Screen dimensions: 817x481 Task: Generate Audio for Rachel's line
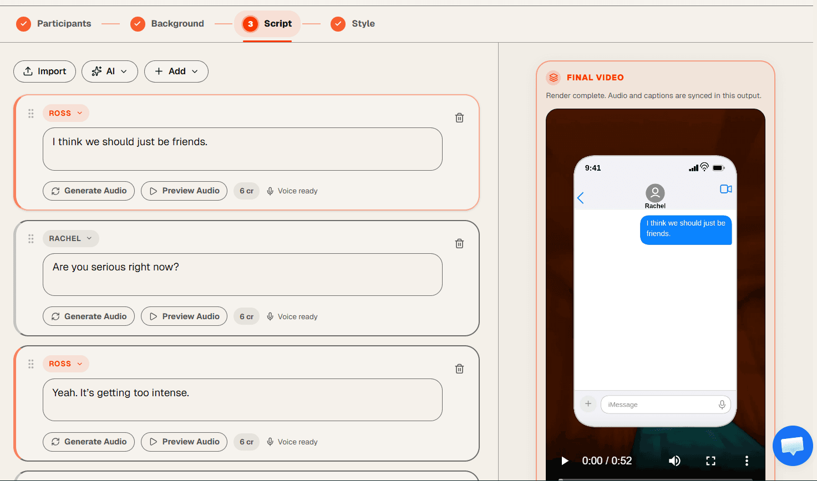88,316
